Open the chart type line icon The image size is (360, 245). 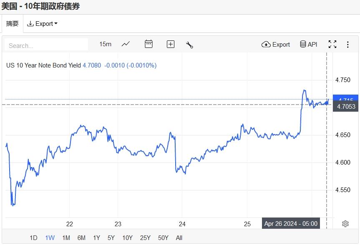[126, 44]
